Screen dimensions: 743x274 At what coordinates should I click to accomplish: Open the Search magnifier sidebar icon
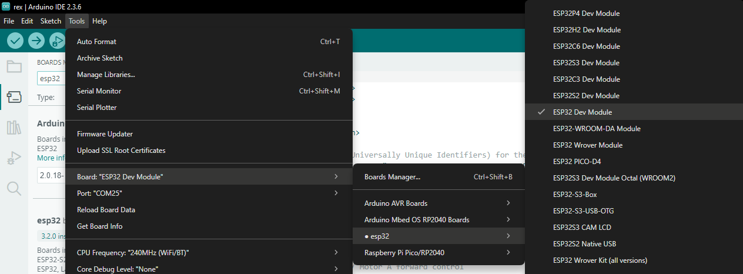click(x=14, y=188)
